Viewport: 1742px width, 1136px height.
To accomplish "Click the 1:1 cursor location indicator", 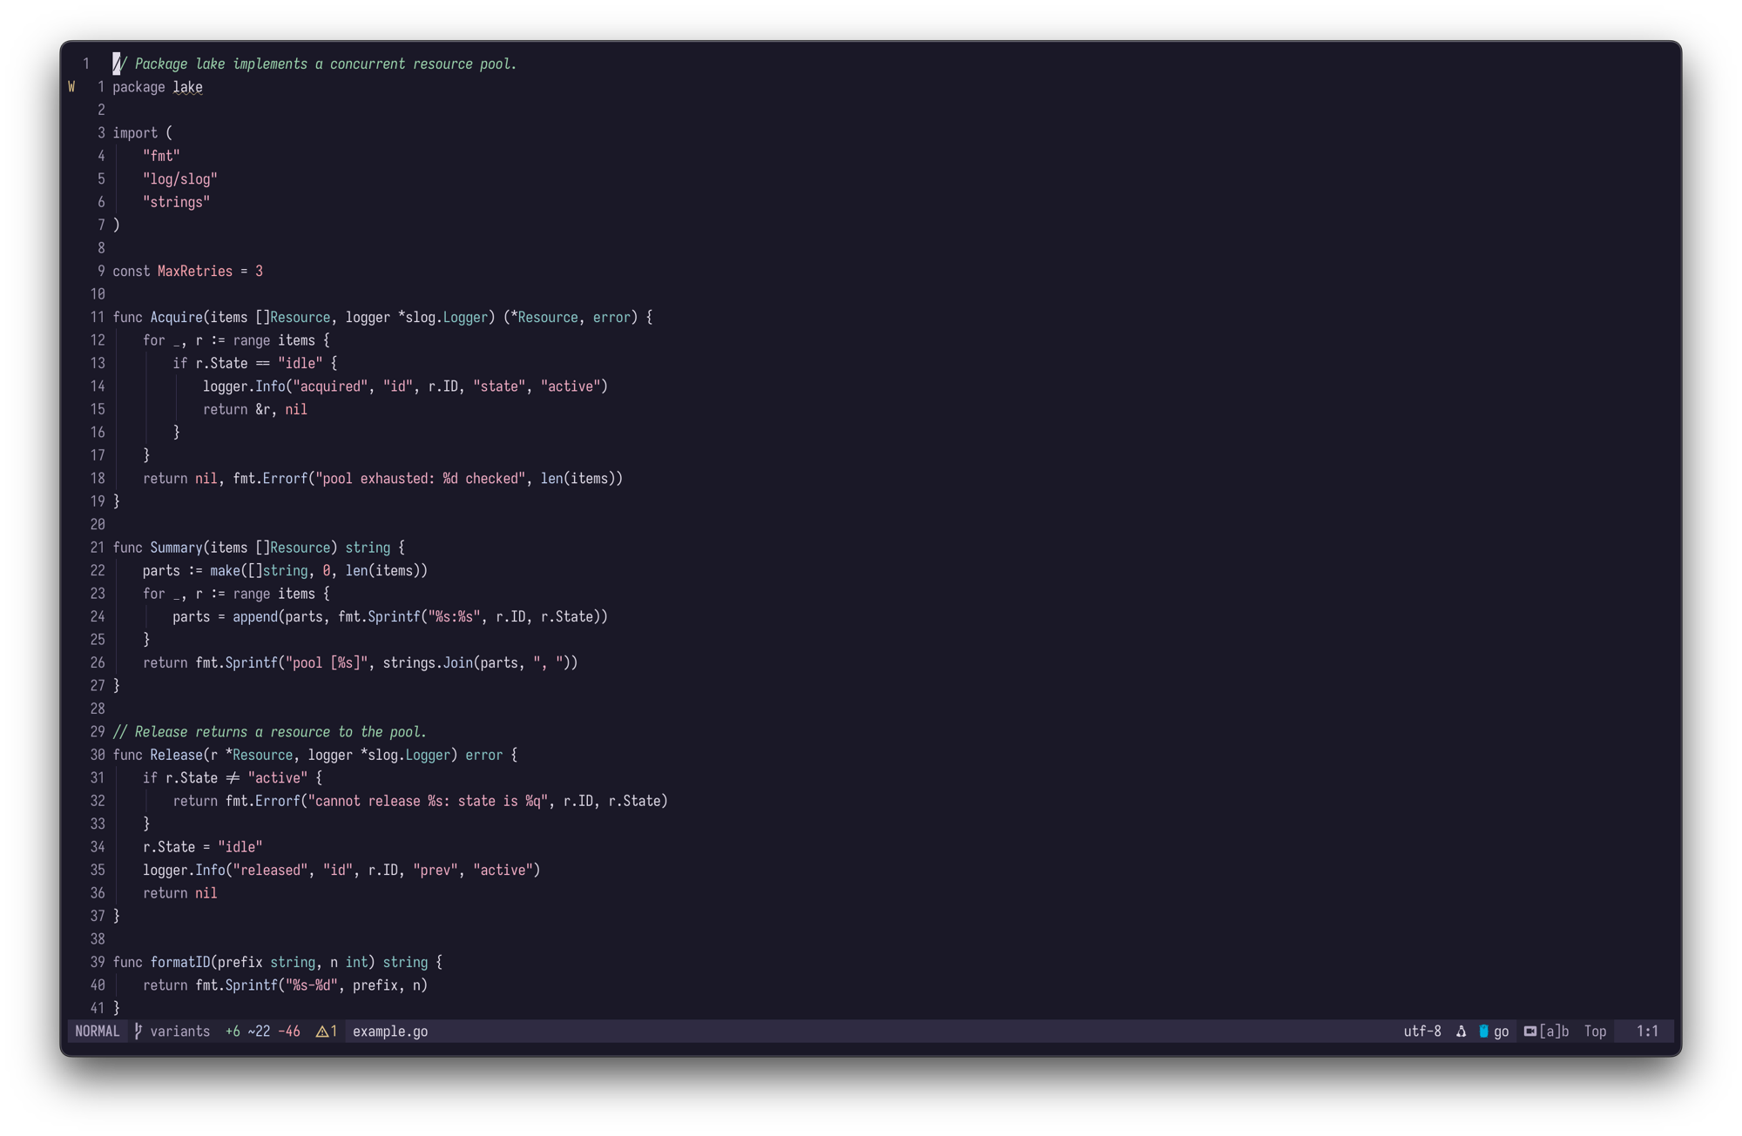I will (x=1646, y=1031).
